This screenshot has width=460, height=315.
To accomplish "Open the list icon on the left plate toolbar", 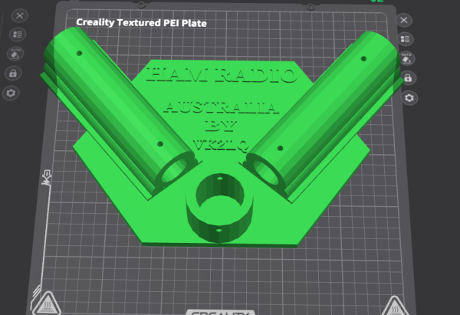I will [x=18, y=34].
